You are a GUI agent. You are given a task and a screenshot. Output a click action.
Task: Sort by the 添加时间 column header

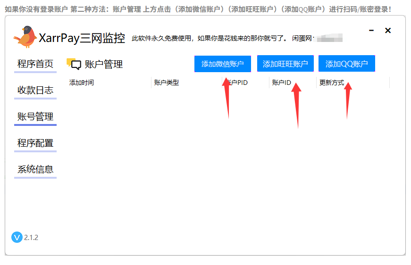pyautogui.click(x=82, y=83)
